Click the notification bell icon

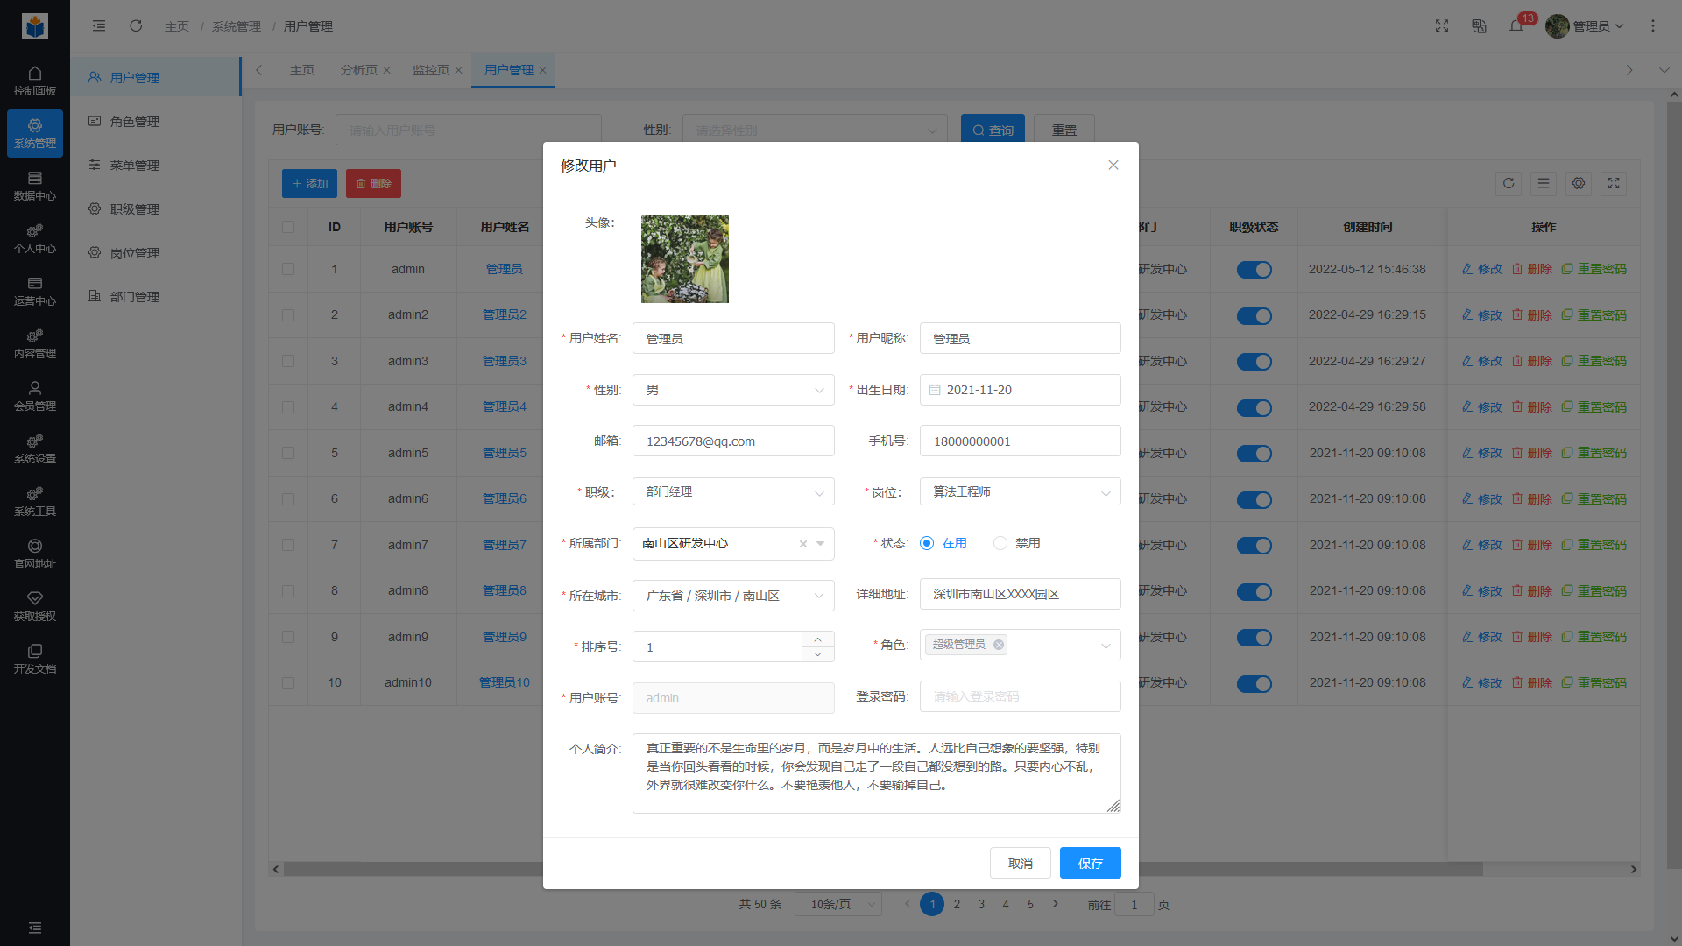(1516, 26)
